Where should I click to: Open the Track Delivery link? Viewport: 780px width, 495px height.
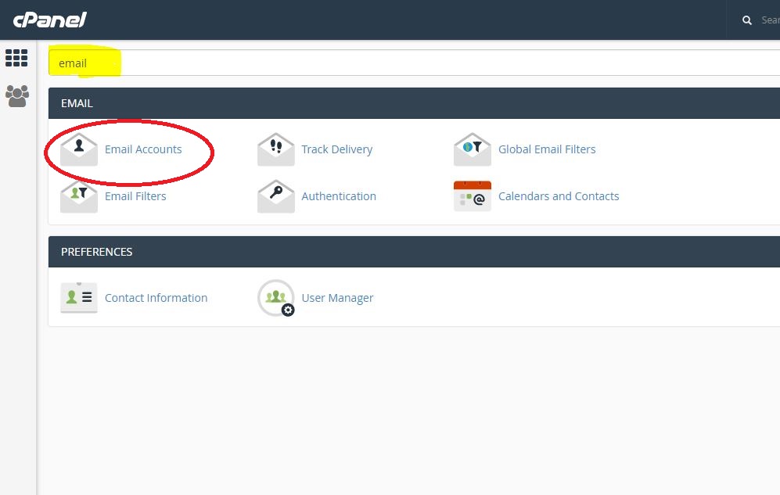coord(336,149)
